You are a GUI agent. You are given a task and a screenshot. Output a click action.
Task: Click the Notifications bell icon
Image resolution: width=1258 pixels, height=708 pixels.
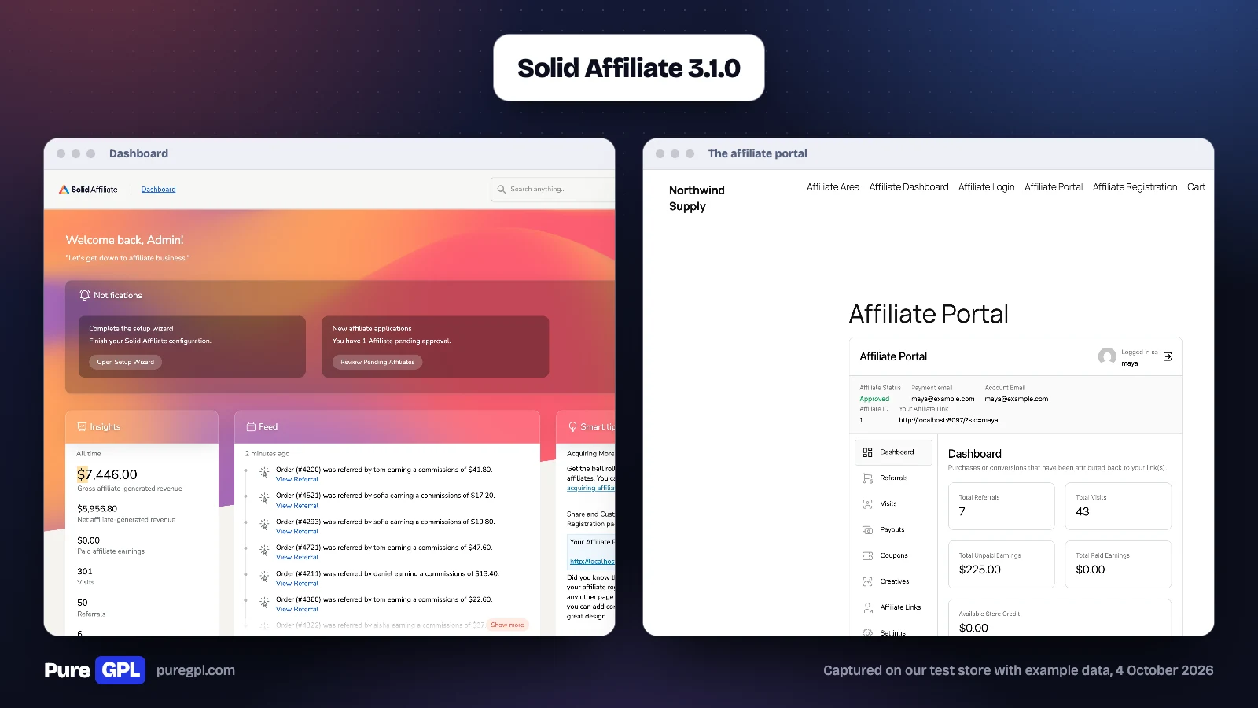tap(84, 295)
